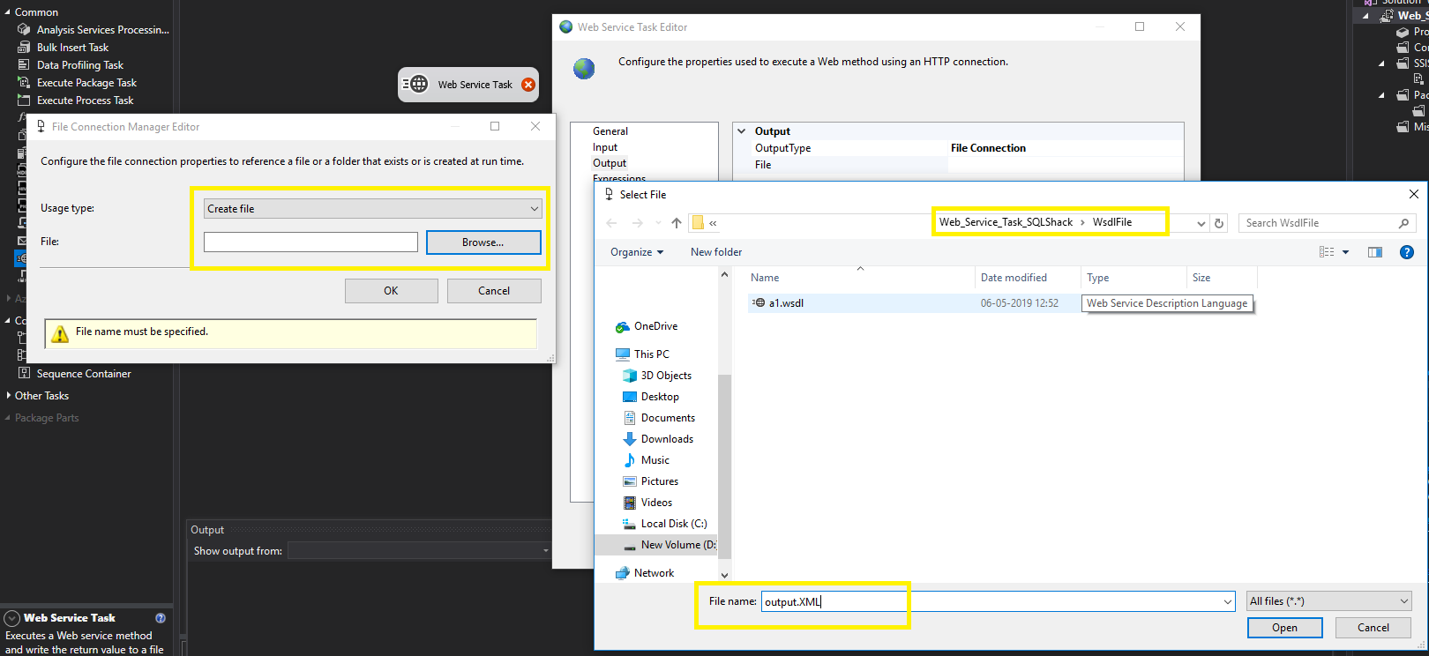Select Pictures in the navigation pane
This screenshot has width=1429, height=656.
coord(660,481)
